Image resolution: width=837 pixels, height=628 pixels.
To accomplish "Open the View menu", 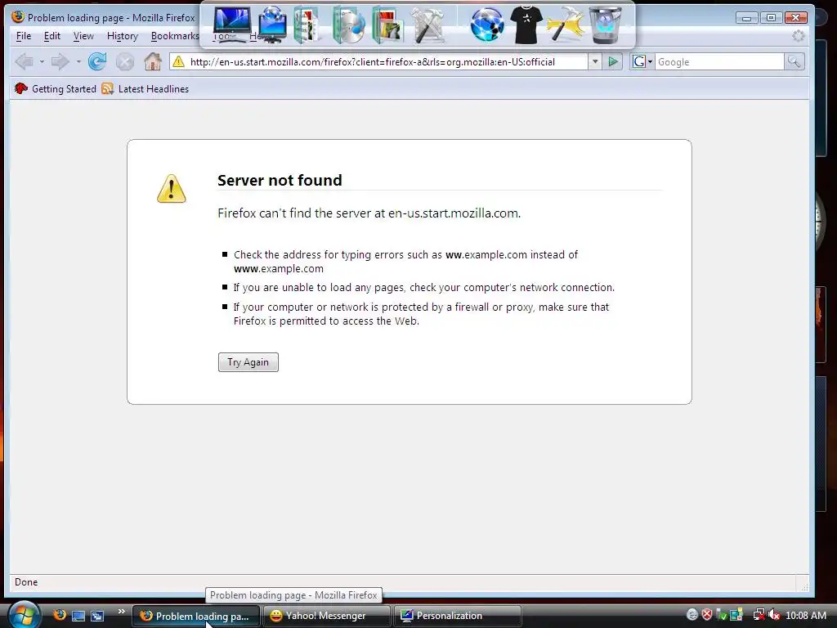I will coord(83,36).
